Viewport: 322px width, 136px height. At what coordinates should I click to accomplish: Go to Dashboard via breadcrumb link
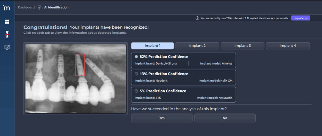click(26, 7)
